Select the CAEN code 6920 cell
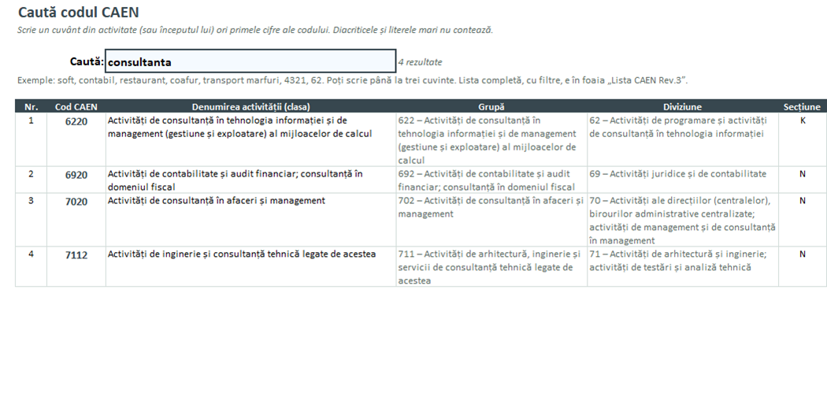This screenshot has width=827, height=397. click(76, 180)
